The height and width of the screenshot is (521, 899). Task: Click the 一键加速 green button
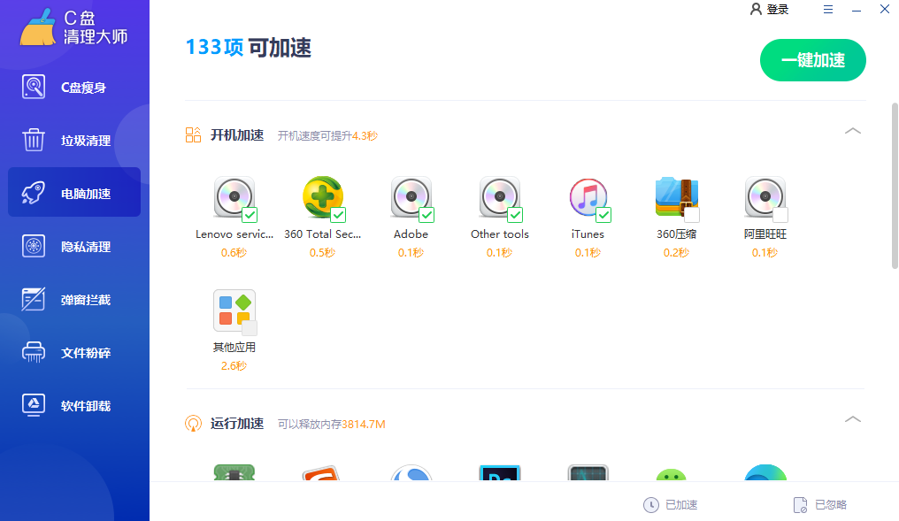tap(812, 60)
